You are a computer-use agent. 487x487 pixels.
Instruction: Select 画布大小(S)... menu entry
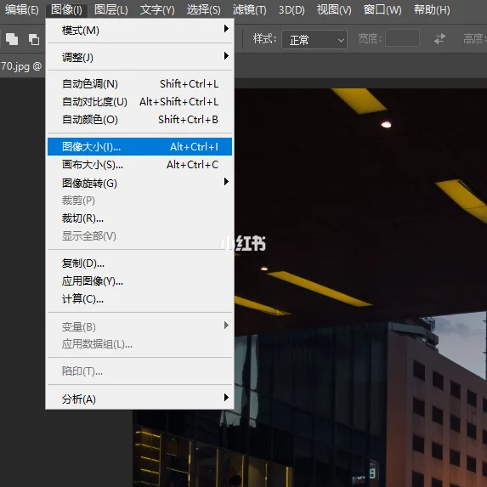click(139, 165)
